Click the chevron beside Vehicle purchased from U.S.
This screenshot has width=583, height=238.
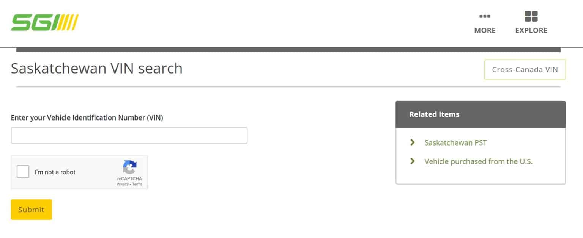click(x=413, y=161)
